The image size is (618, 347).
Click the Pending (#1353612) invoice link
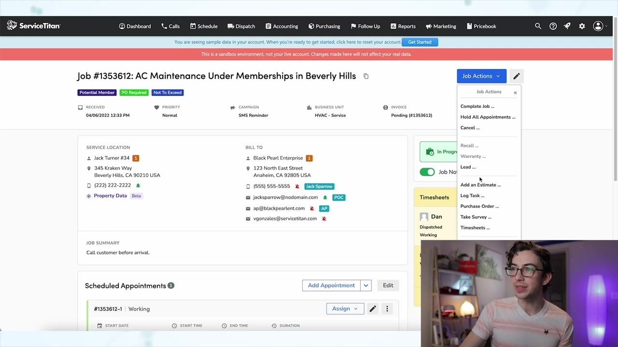click(411, 115)
